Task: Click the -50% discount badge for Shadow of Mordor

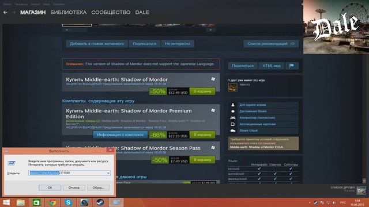Action: pyautogui.click(x=157, y=91)
